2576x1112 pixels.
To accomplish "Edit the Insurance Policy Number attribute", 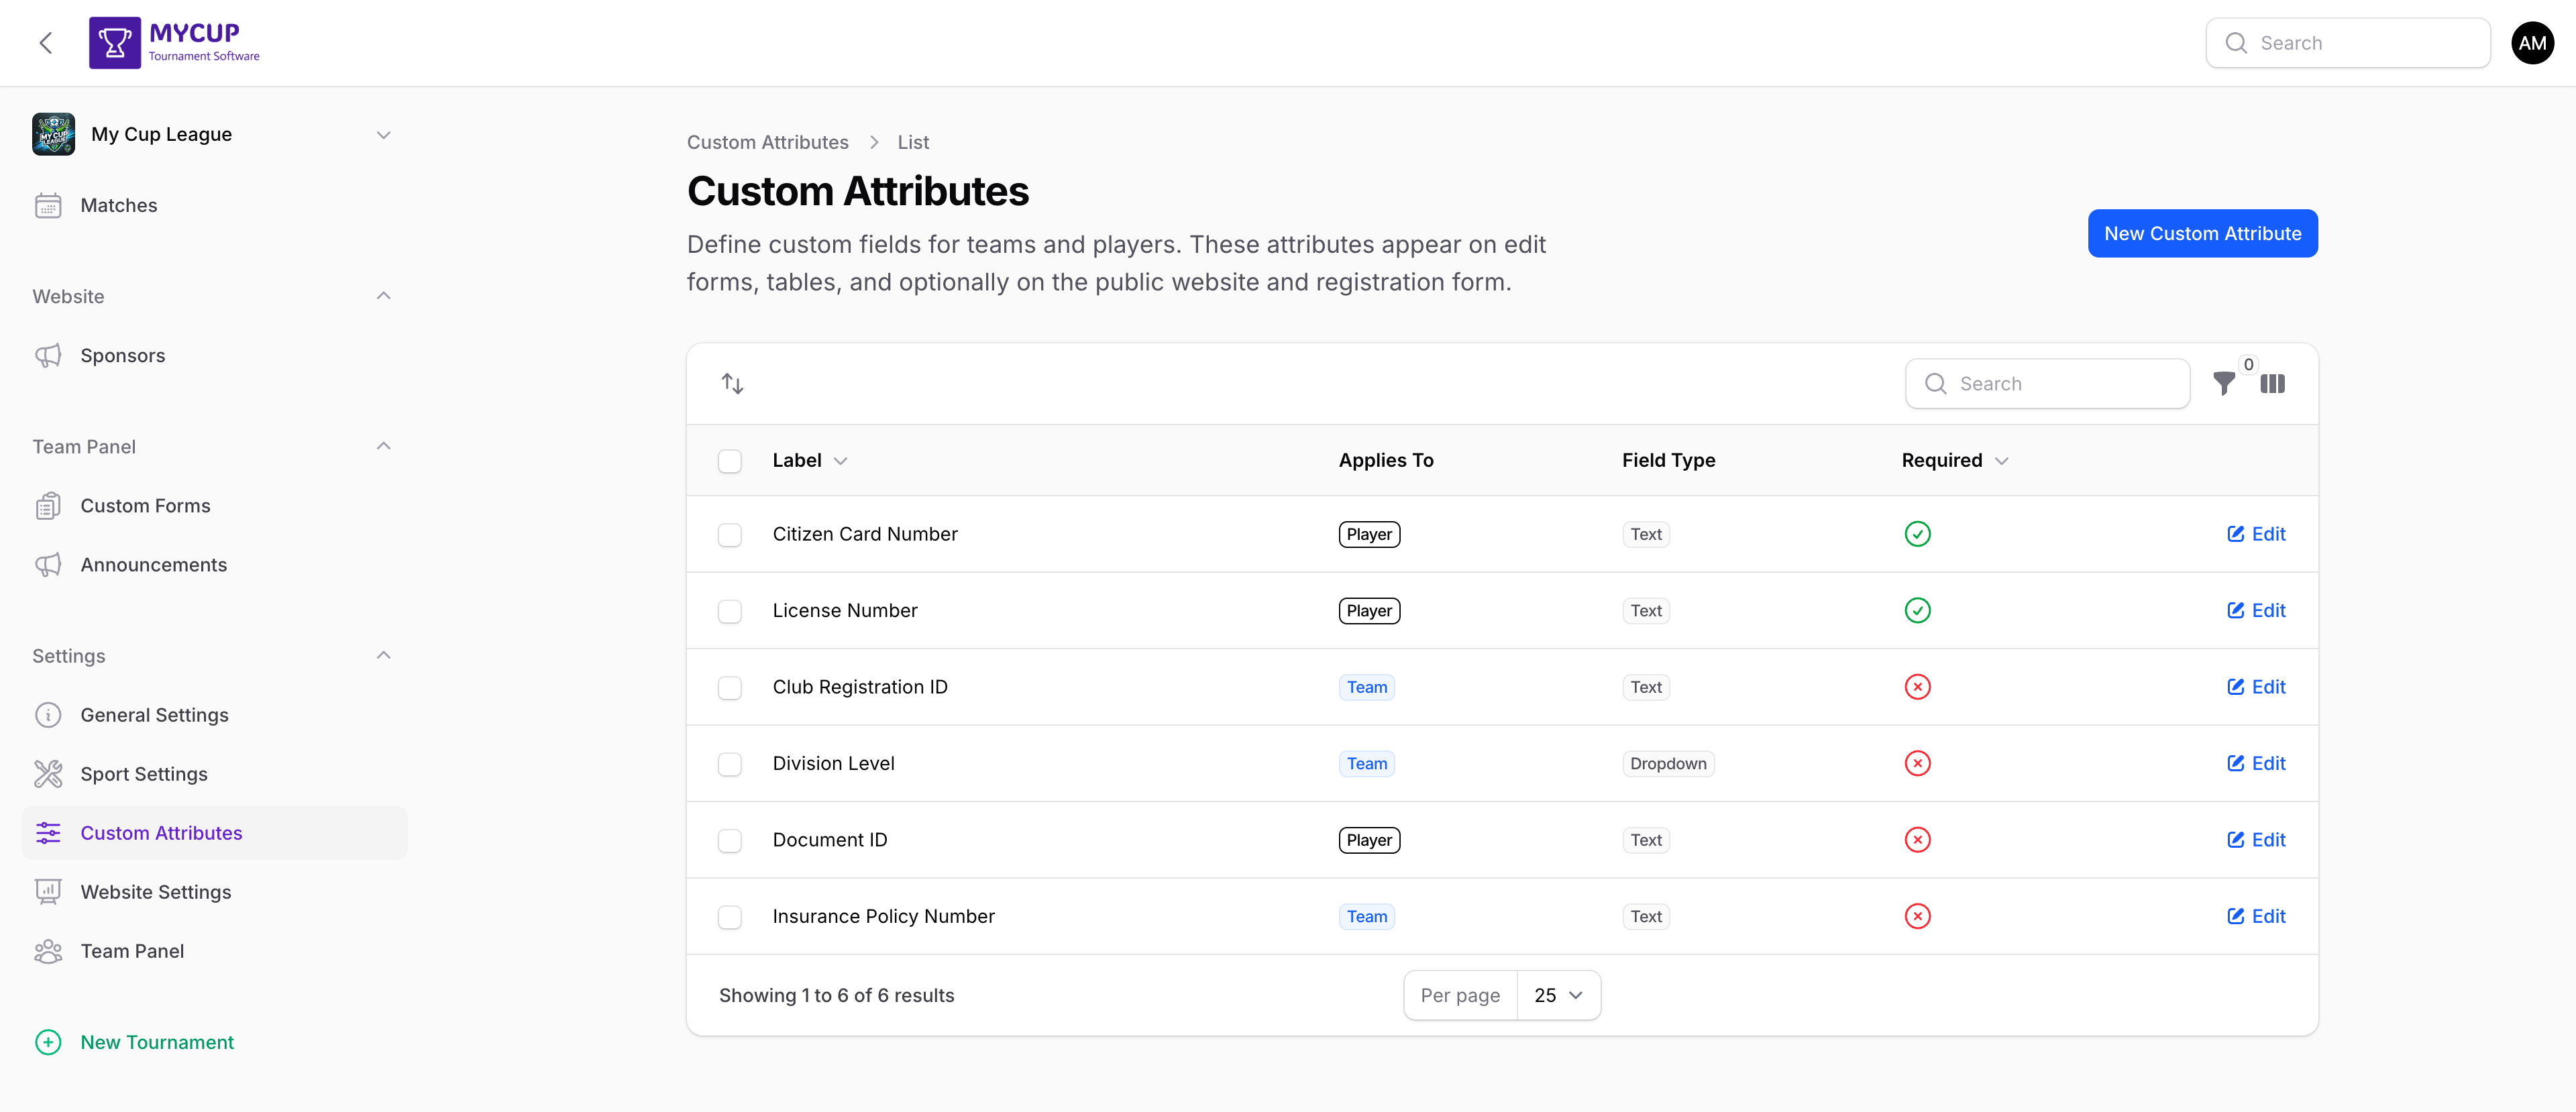I will (x=2256, y=915).
